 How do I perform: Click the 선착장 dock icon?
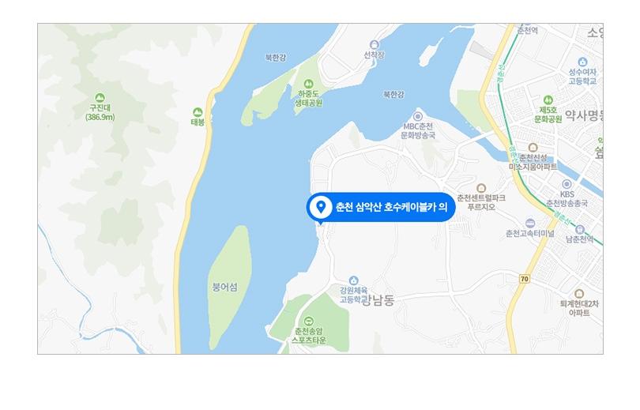coord(374,44)
